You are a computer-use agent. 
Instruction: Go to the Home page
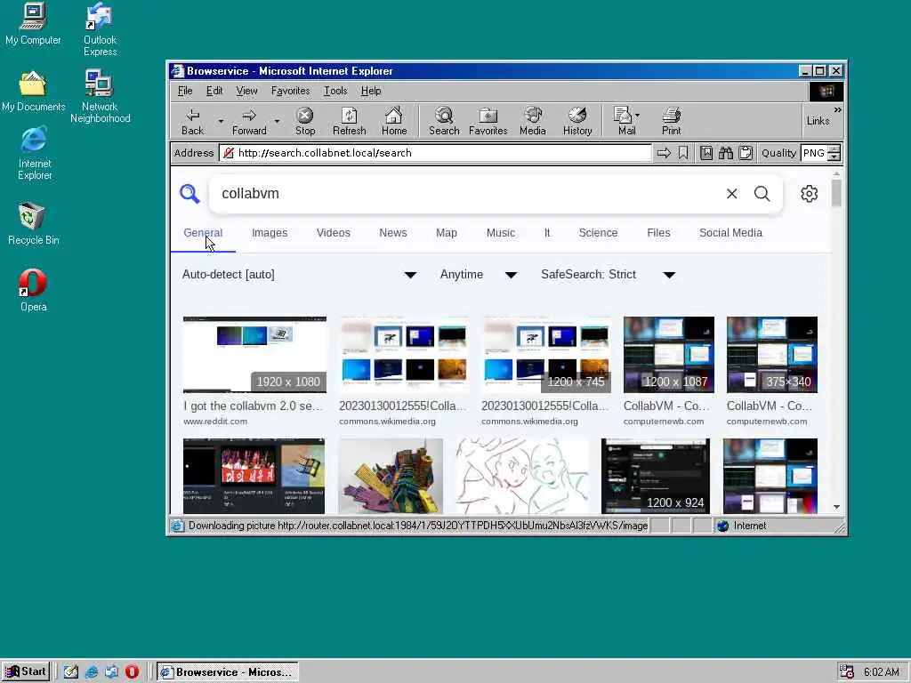394,121
